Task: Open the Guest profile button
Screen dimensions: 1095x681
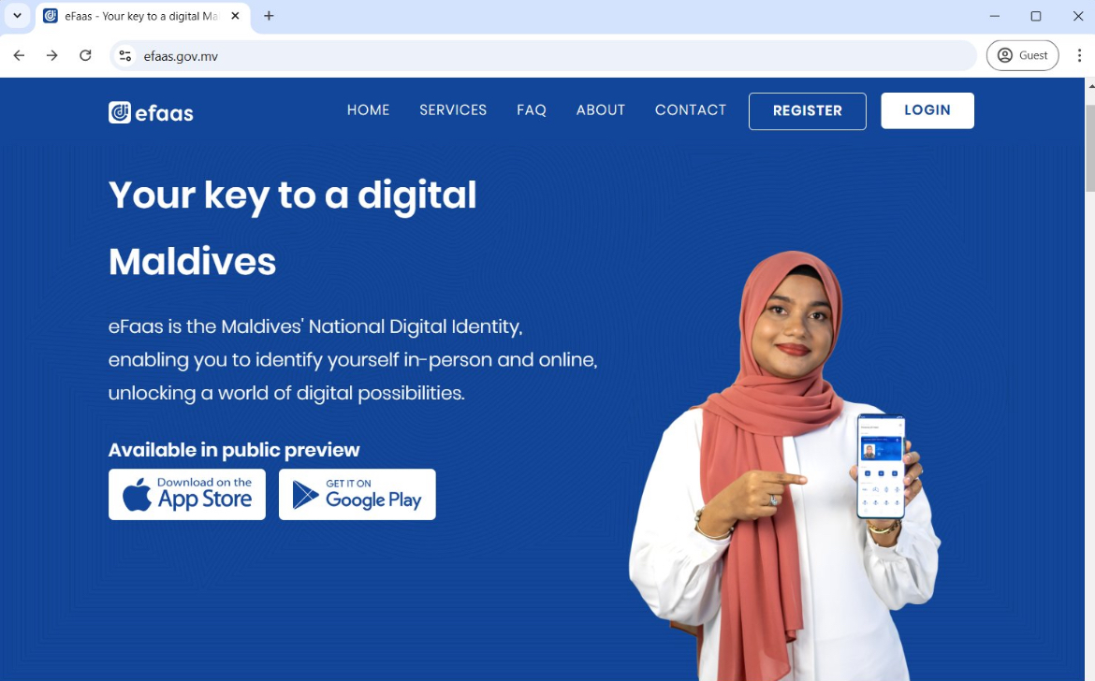Action: [1022, 55]
